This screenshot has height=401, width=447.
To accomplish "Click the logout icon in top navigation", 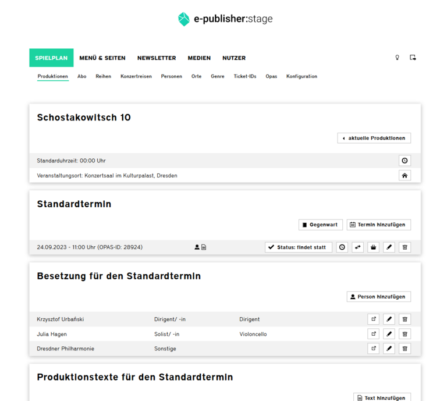I will [x=413, y=58].
